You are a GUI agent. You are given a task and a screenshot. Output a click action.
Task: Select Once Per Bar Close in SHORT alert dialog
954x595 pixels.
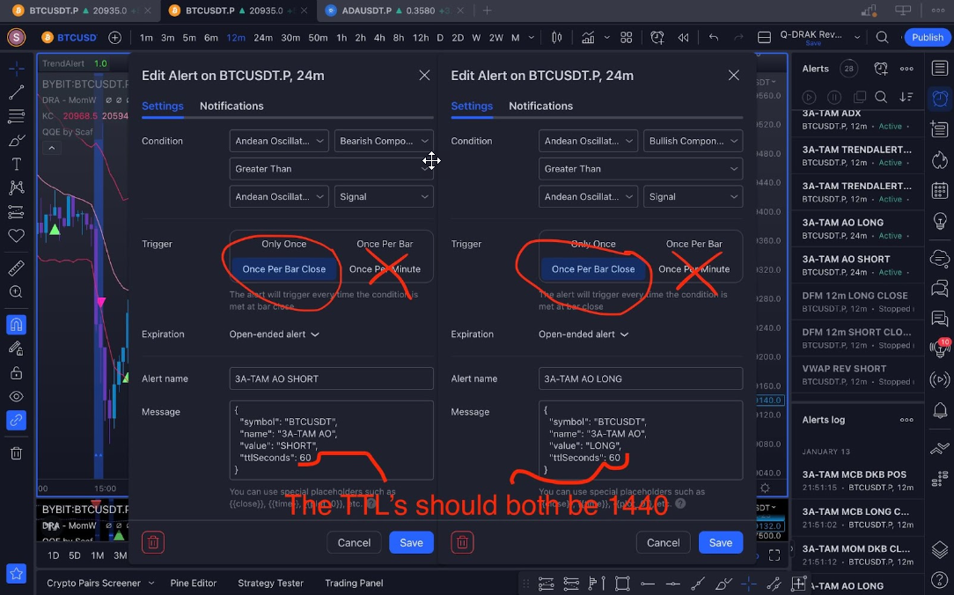284,269
